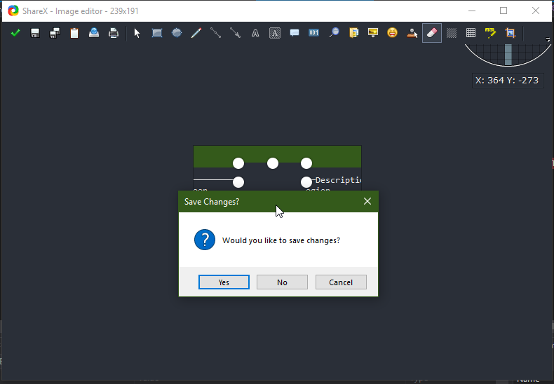
Task: Select the Blur effect tool
Action: click(451, 33)
